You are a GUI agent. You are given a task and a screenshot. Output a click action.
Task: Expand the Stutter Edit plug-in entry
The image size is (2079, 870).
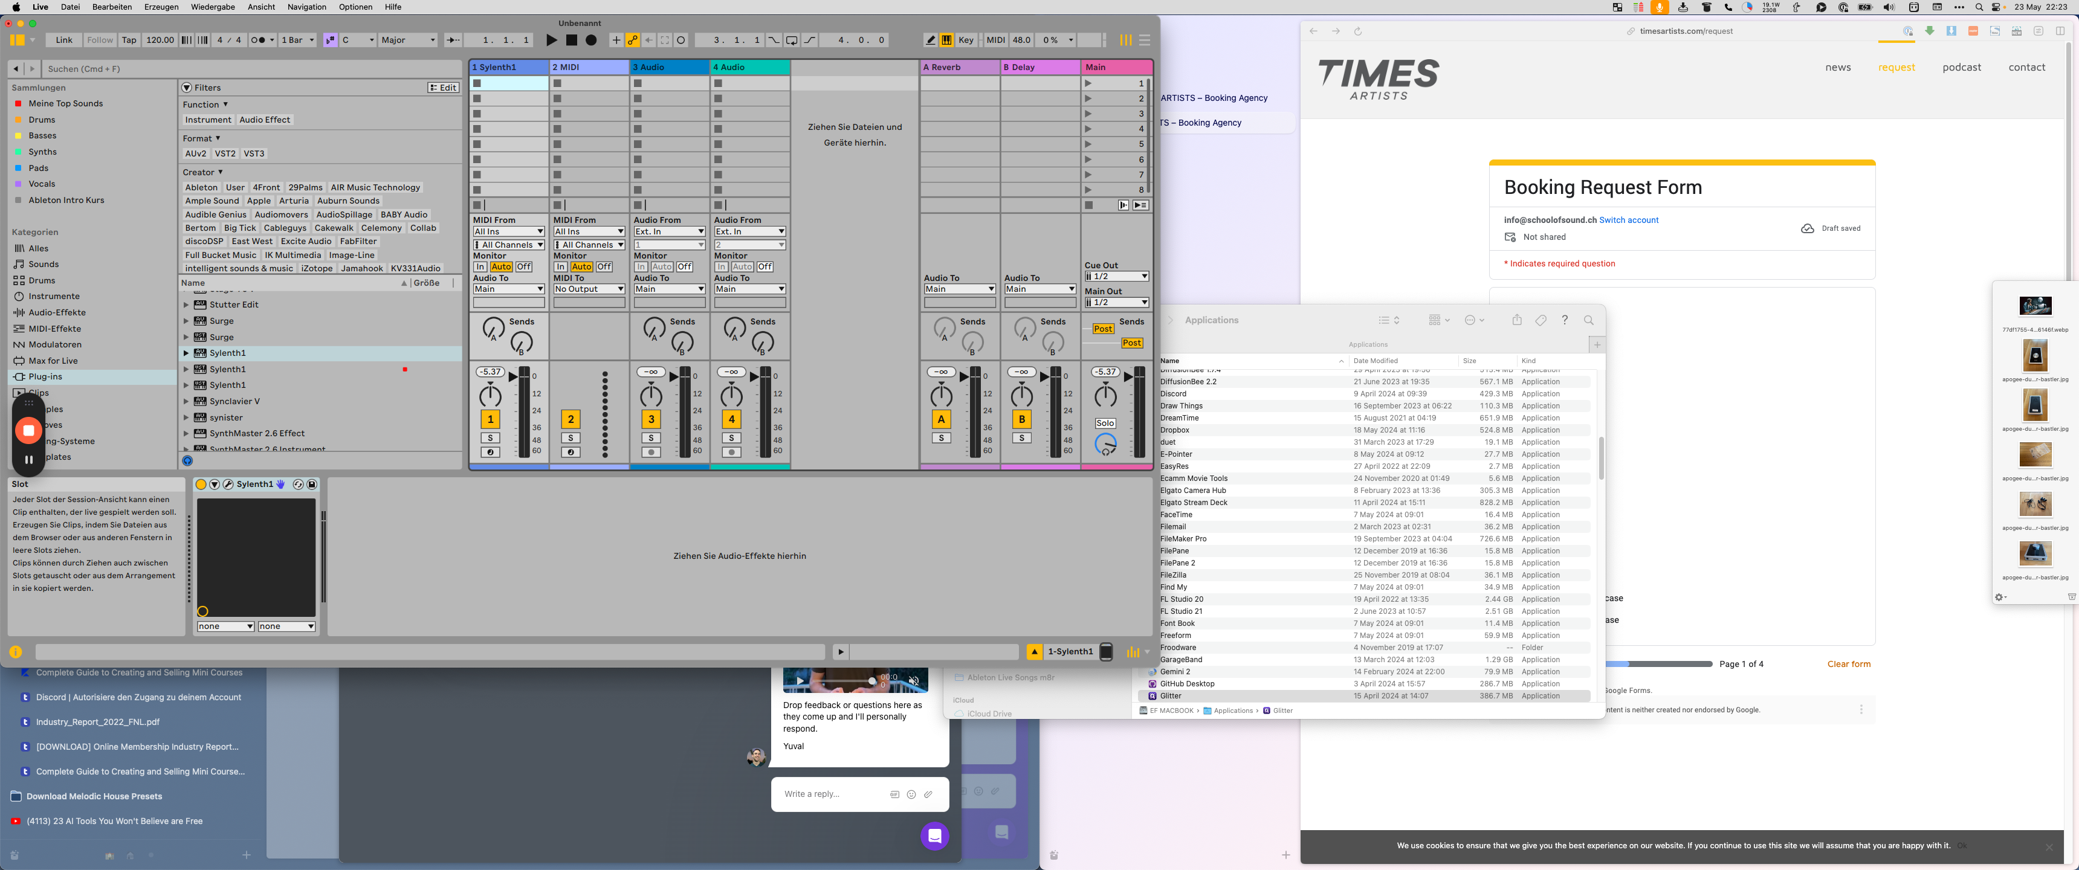click(186, 305)
